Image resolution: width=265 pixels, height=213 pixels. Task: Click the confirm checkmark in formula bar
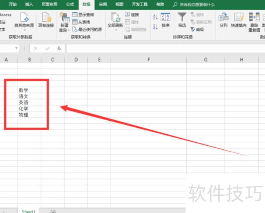point(47,49)
